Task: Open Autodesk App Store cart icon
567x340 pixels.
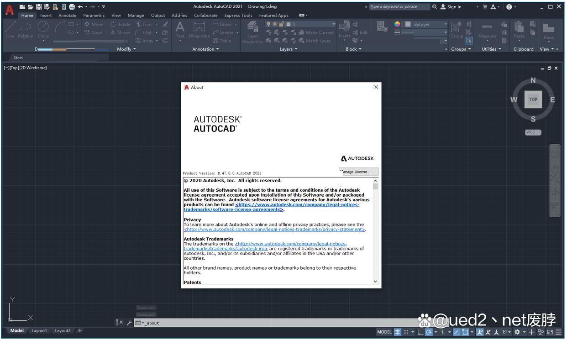Action: tap(484, 7)
